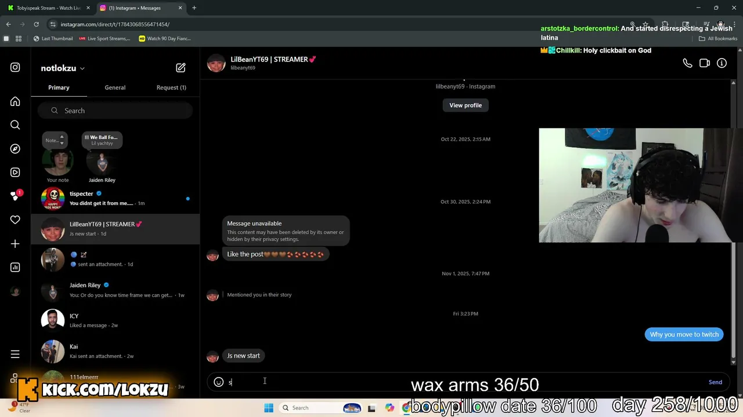The height and width of the screenshot is (417, 743).
Task: Click the Search conversations field
Action: (115, 111)
